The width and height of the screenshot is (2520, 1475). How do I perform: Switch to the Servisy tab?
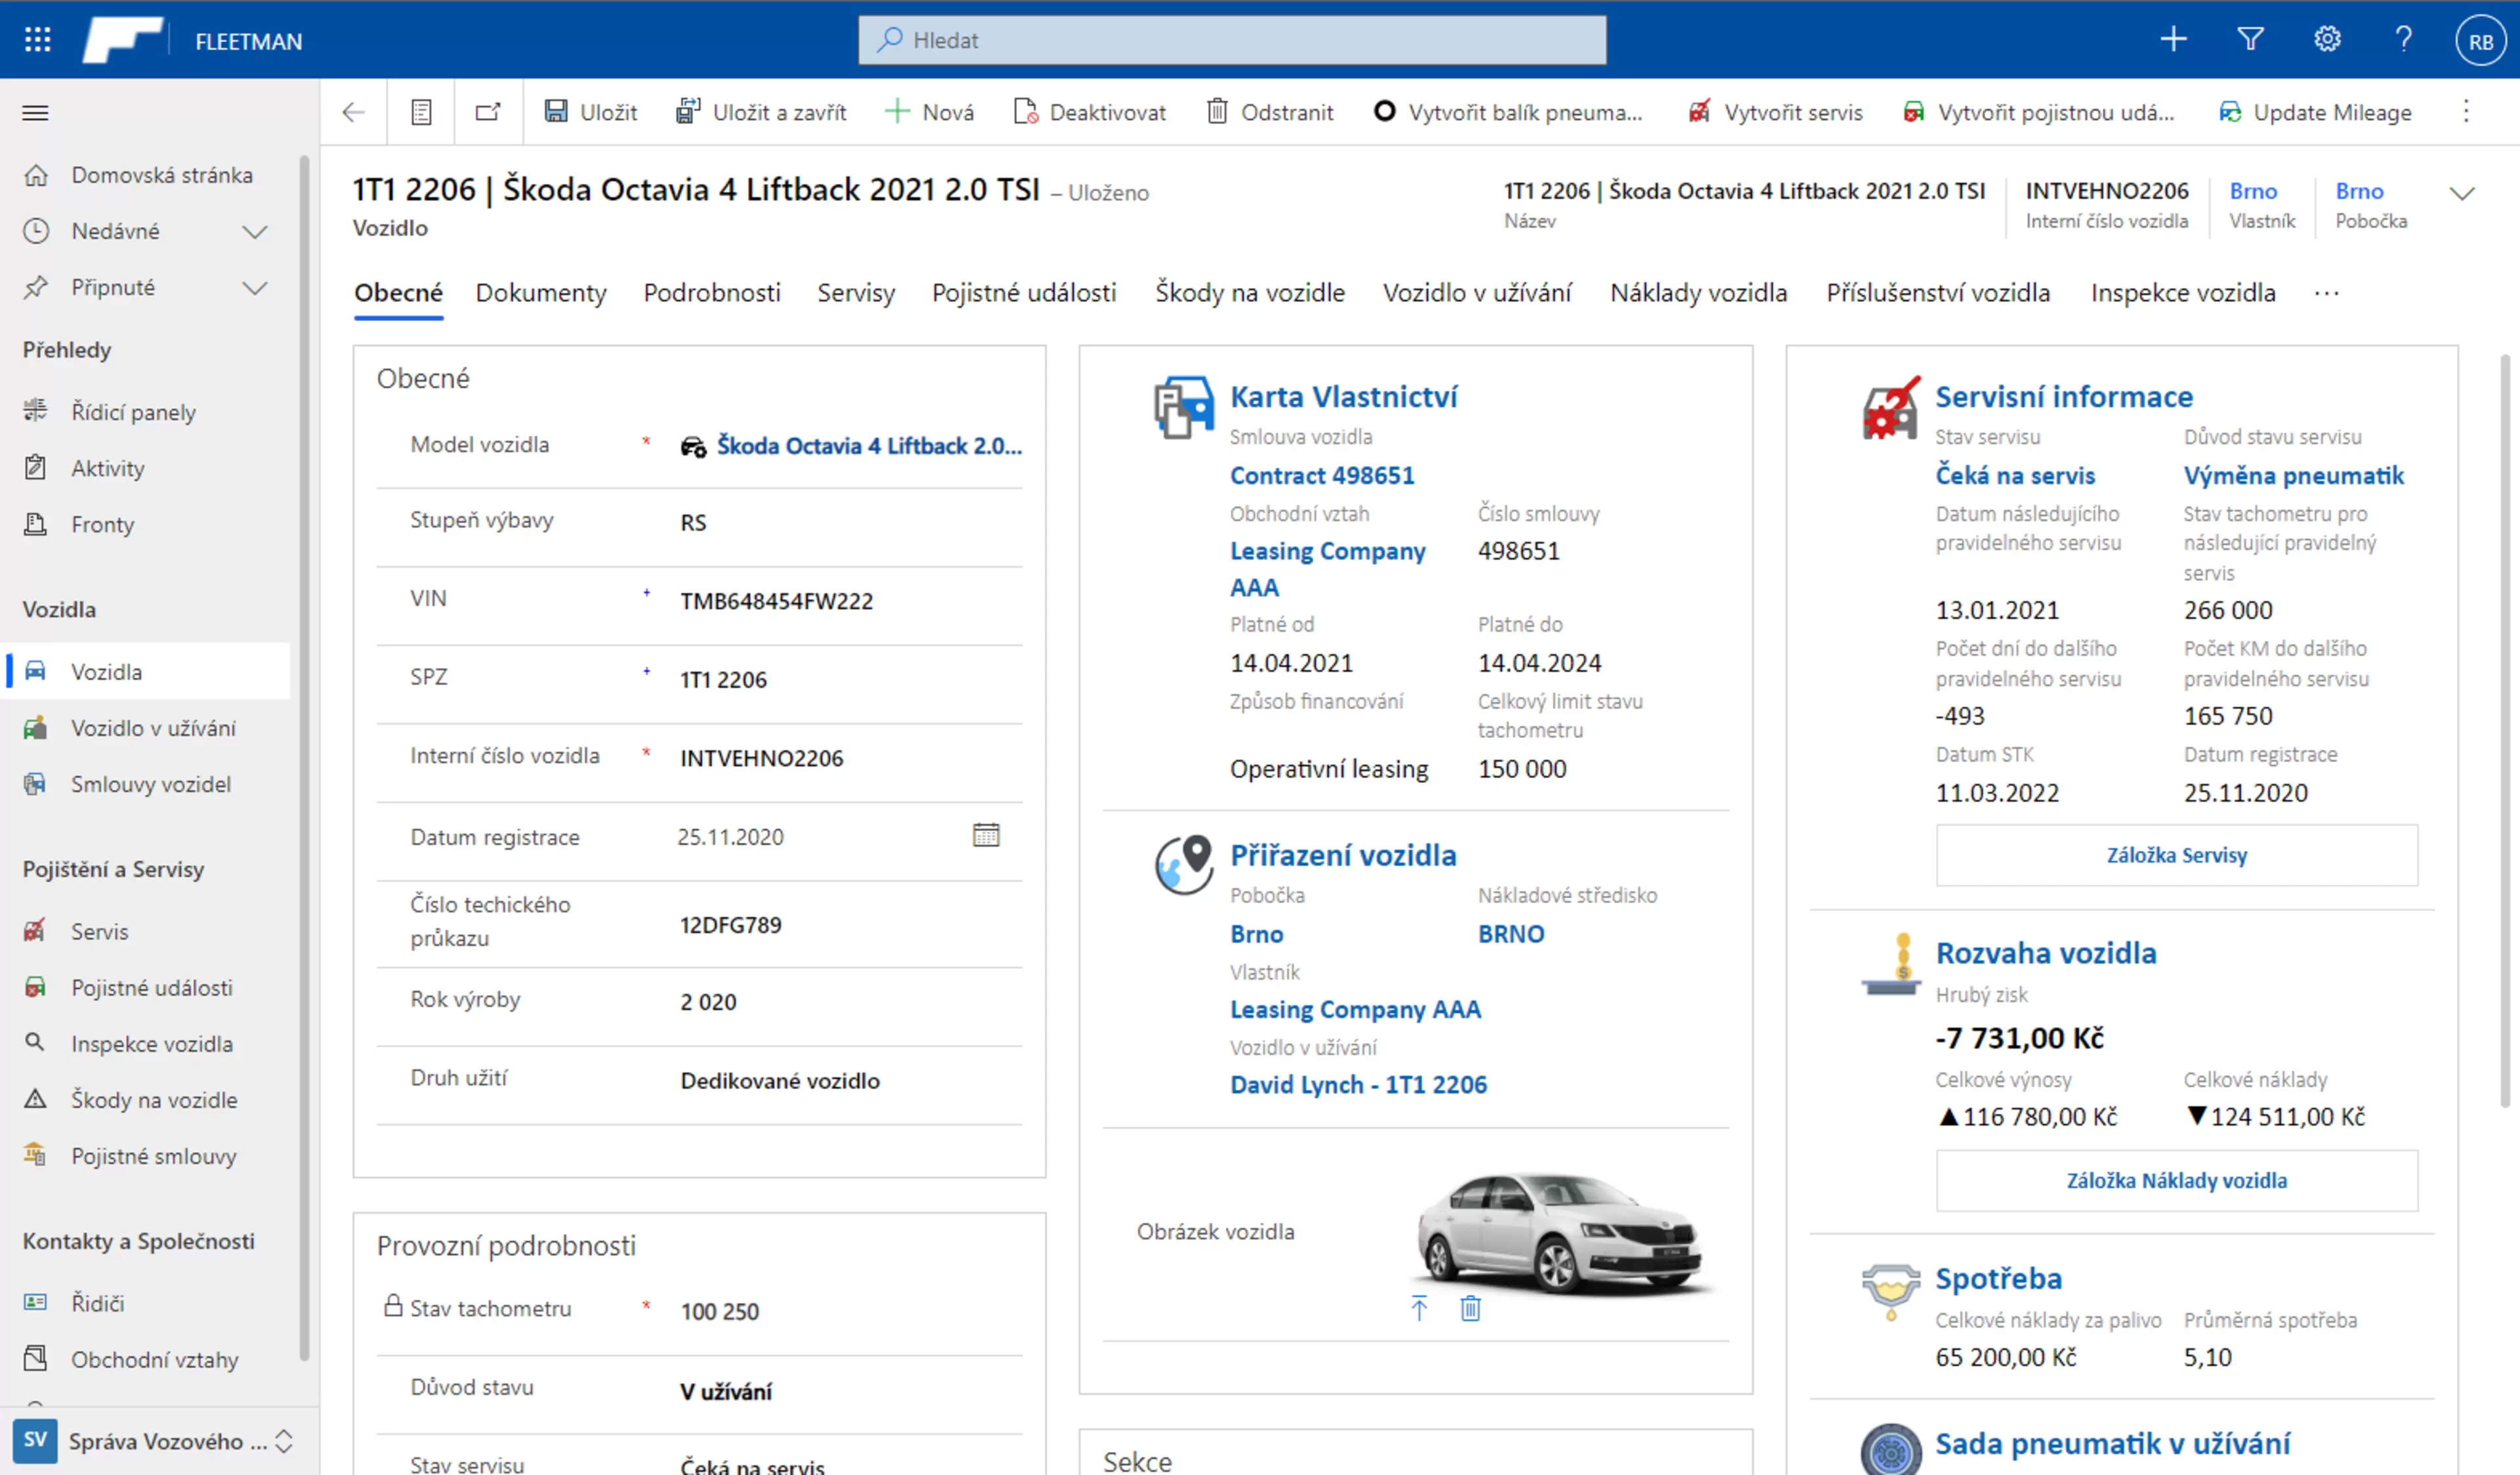[x=856, y=293]
